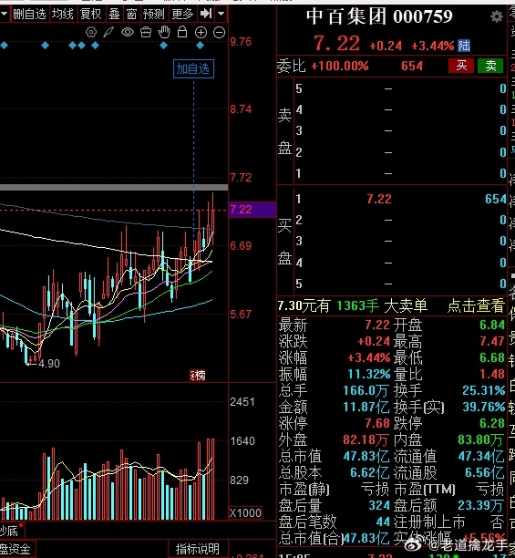The height and width of the screenshot is (558, 515).
Task: Open the 更多 menu
Action: pyautogui.click(x=182, y=14)
